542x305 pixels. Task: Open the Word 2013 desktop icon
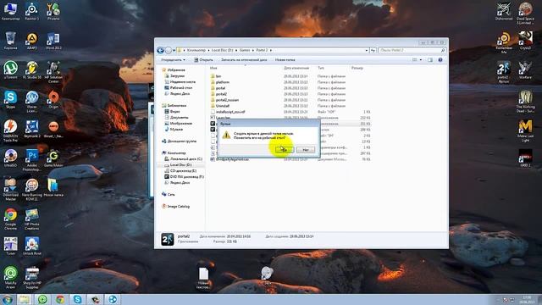(x=53, y=41)
